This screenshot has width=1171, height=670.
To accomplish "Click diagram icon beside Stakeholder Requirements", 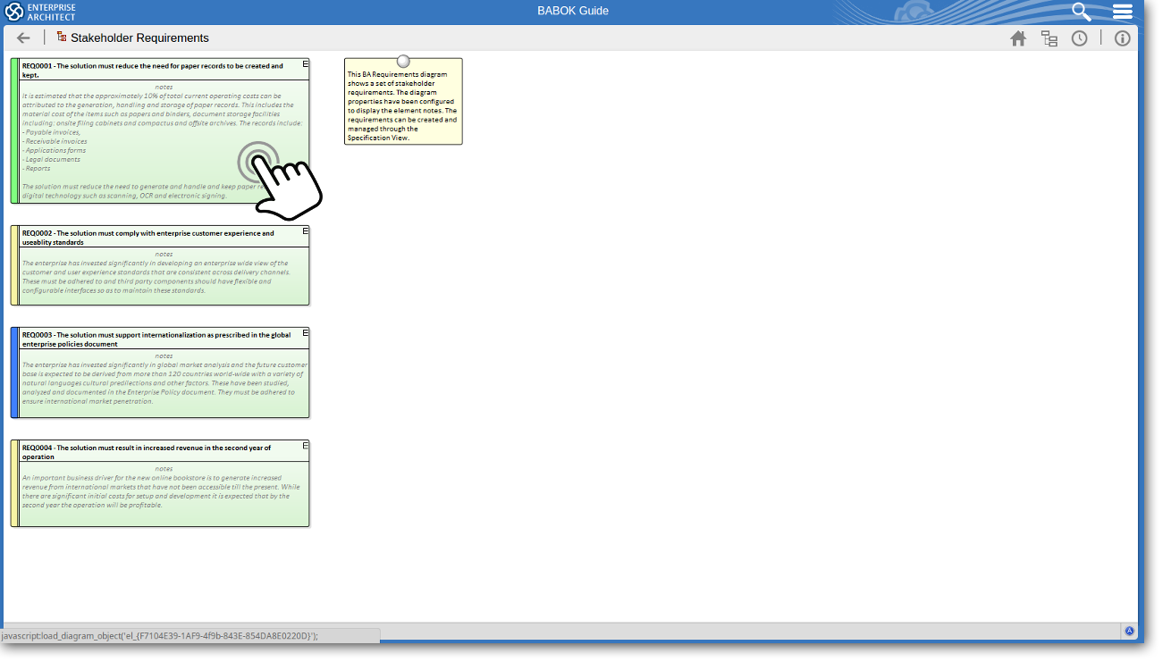I will point(61,38).
